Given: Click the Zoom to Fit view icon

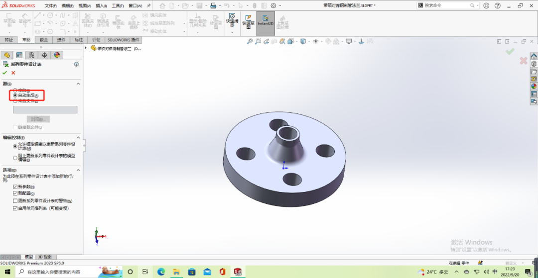Looking at the screenshot, I should 250,41.
